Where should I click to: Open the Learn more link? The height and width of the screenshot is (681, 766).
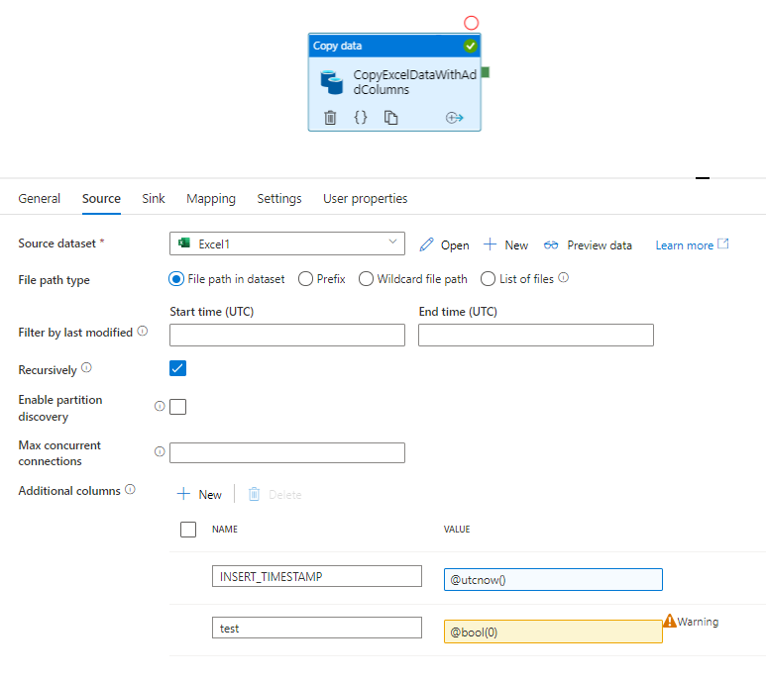click(685, 245)
